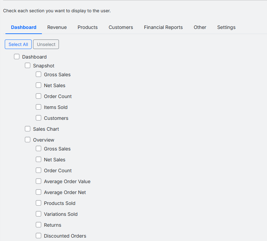Switch to the Revenue tab

coord(57,27)
